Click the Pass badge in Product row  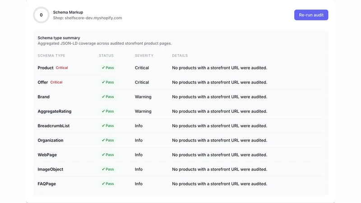[108, 68]
